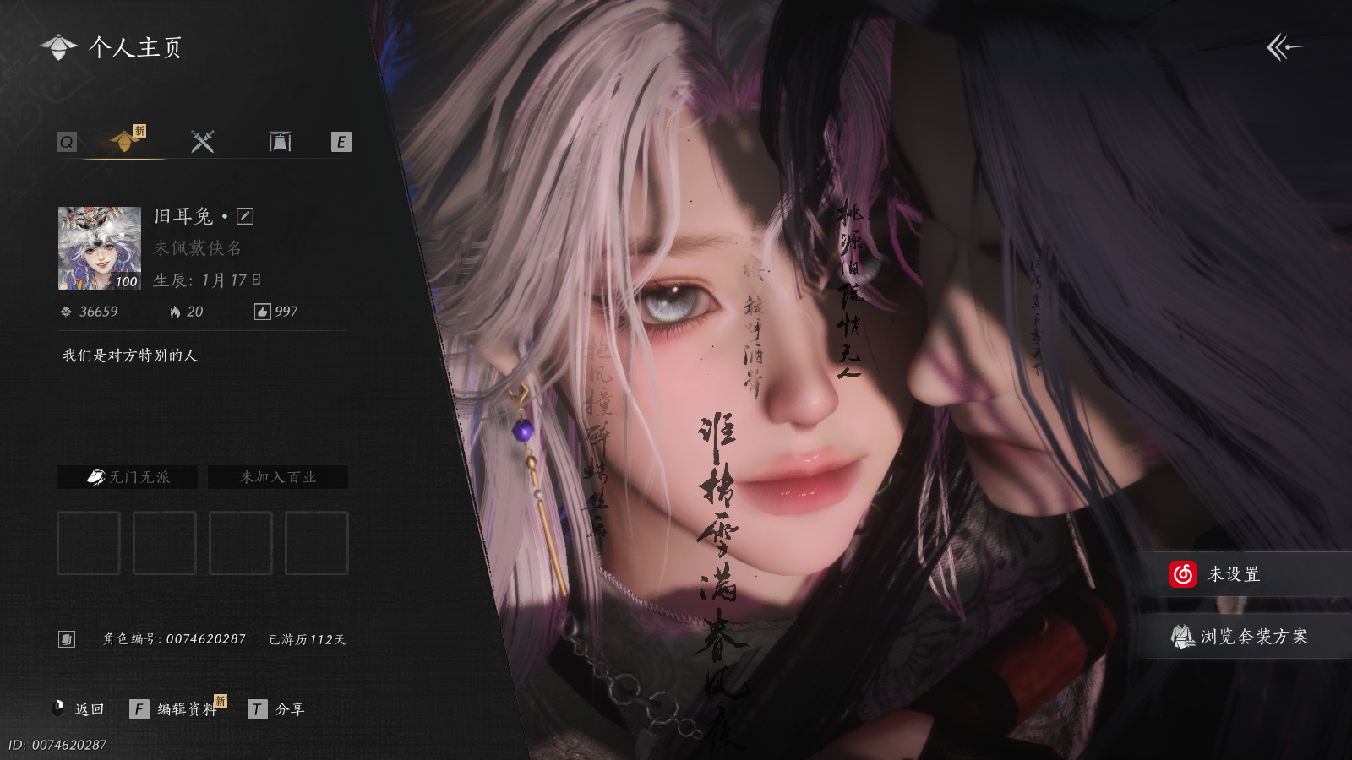
Task: Click the edit name pencil icon
Action: (245, 216)
